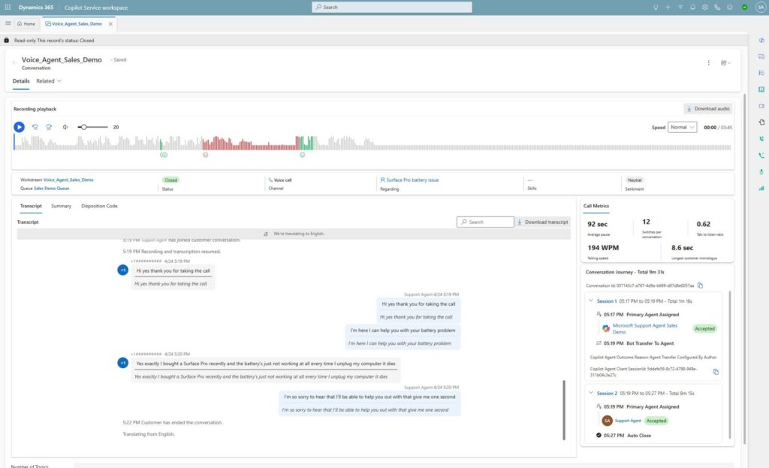Open the Home session tab
This screenshot has width=769, height=468.
tap(26, 23)
